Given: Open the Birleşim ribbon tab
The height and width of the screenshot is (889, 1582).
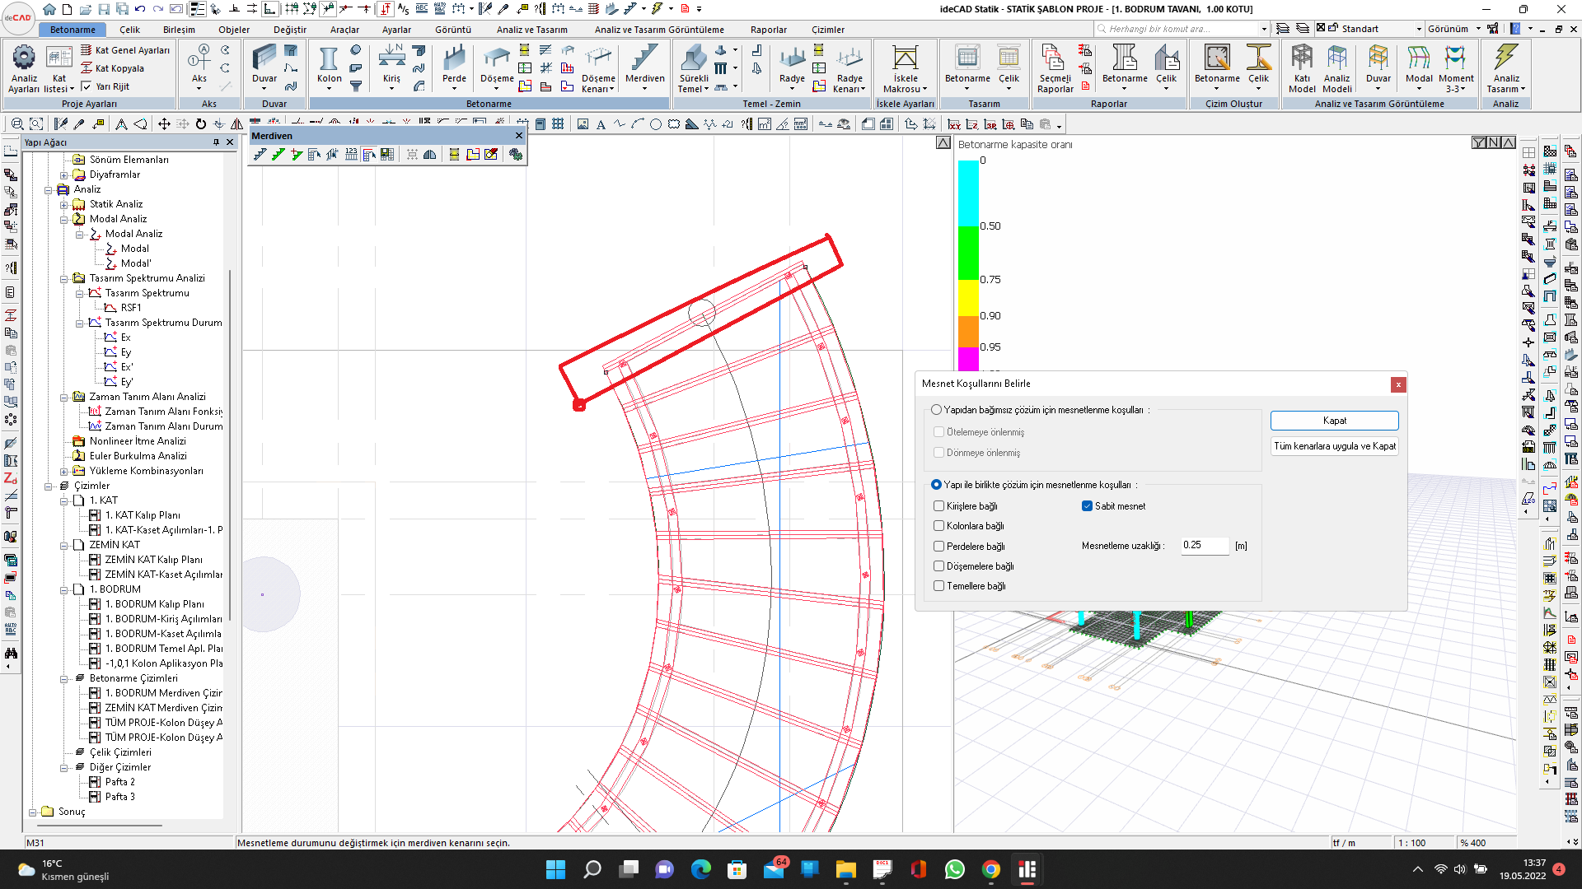Looking at the screenshot, I should pyautogui.click(x=179, y=30).
